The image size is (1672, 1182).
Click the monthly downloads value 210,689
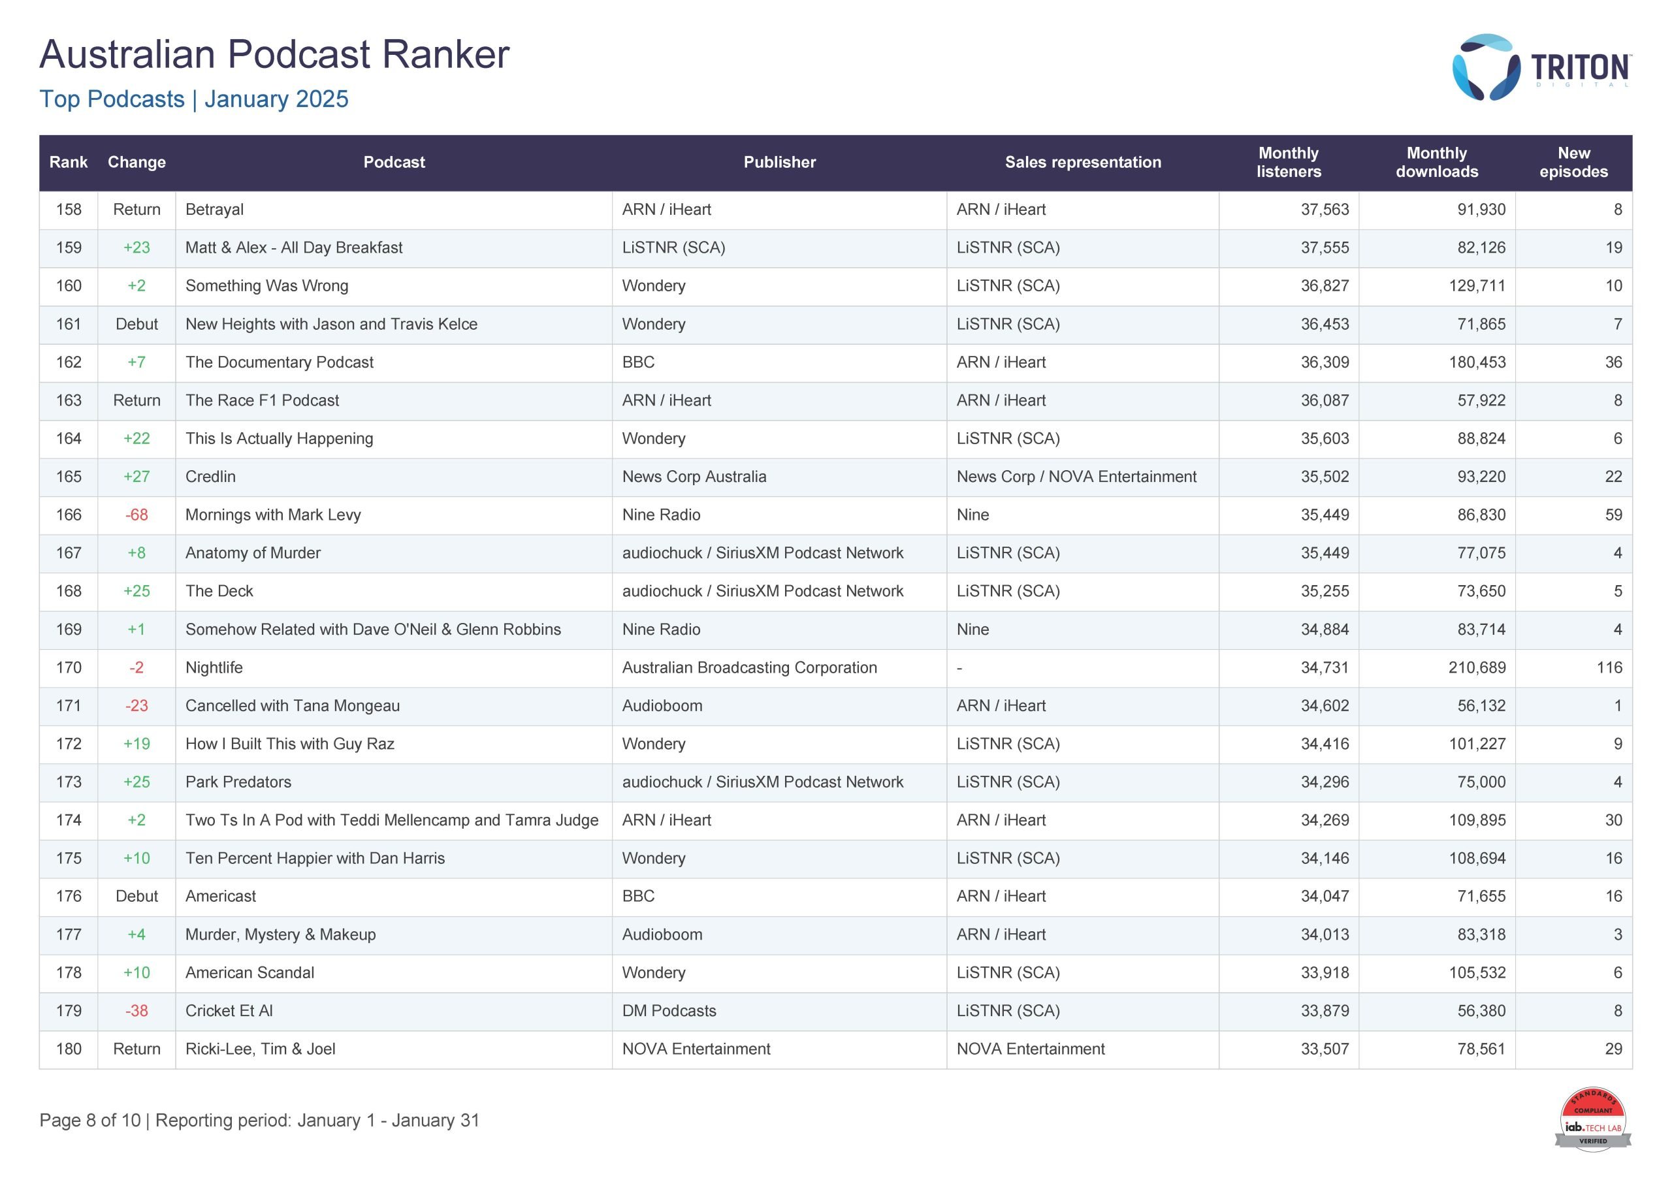pyautogui.click(x=1477, y=668)
